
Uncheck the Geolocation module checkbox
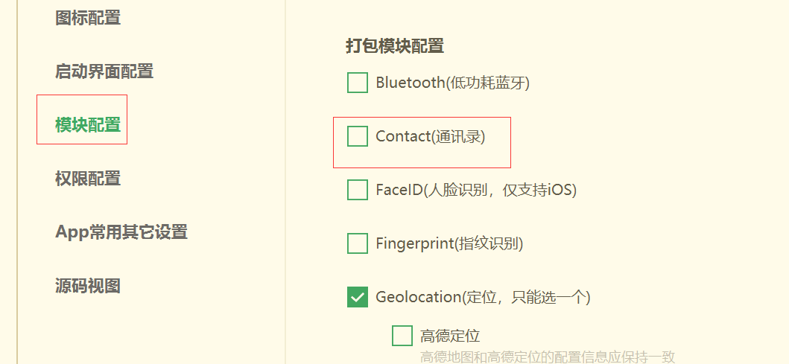[x=358, y=297]
